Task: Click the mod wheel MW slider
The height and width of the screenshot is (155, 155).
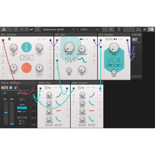Action: [12, 113]
